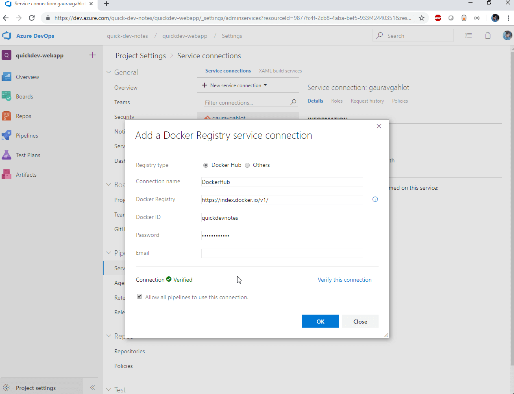Open the Request history tab

click(367, 101)
